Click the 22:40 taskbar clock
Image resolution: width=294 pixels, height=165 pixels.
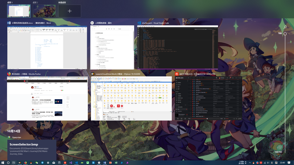tap(282, 163)
